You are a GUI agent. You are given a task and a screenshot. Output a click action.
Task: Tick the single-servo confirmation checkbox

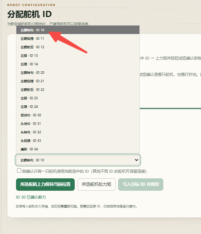coord(19,171)
